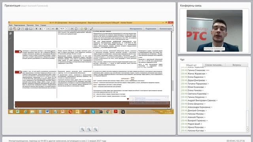Click the webcam video of Анатолий Галинский
The image size is (253, 142).
pos(214,31)
